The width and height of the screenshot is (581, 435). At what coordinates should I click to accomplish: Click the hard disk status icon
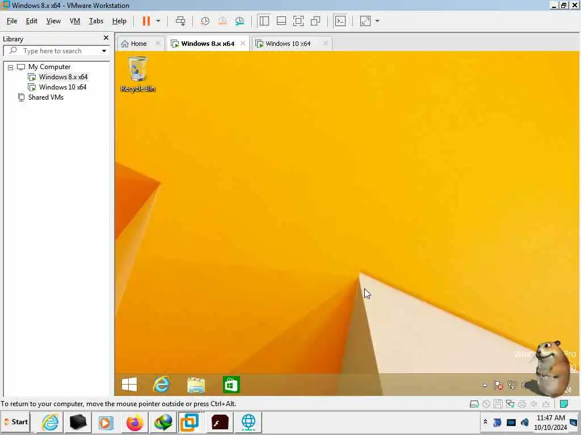pyautogui.click(x=474, y=404)
